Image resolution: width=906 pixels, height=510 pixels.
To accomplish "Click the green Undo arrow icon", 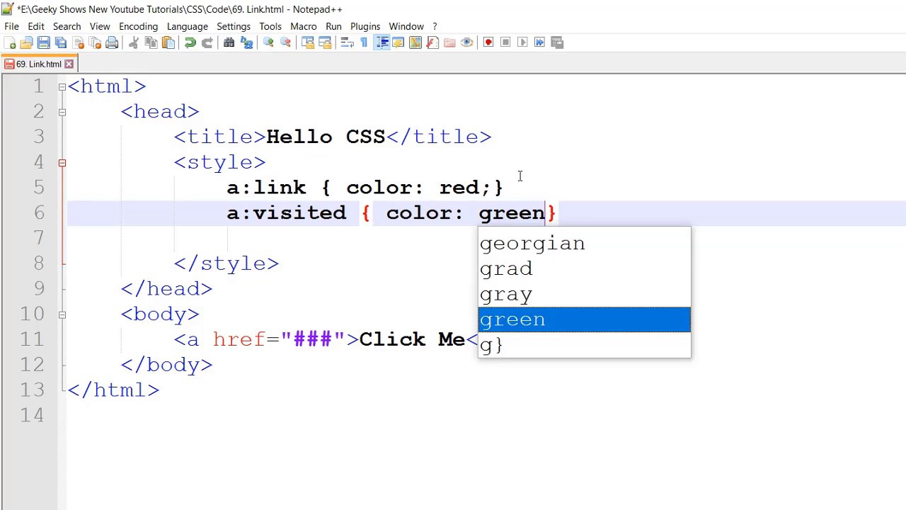I will [190, 43].
